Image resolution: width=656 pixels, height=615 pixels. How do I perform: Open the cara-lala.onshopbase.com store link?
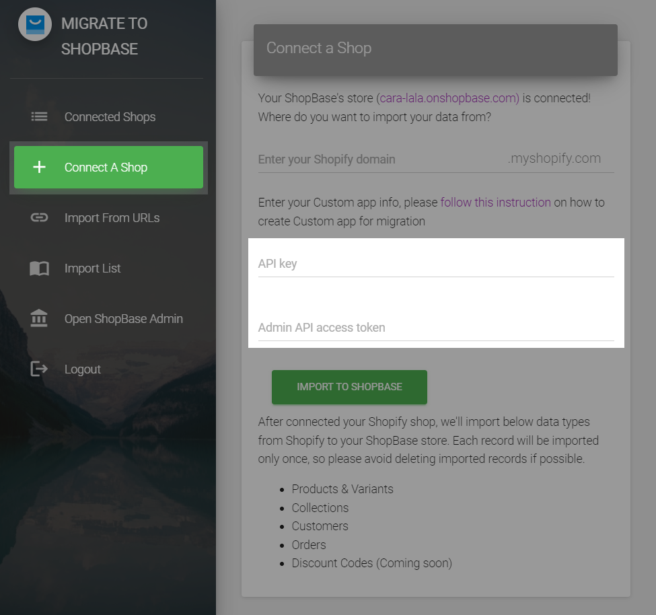[x=449, y=98]
